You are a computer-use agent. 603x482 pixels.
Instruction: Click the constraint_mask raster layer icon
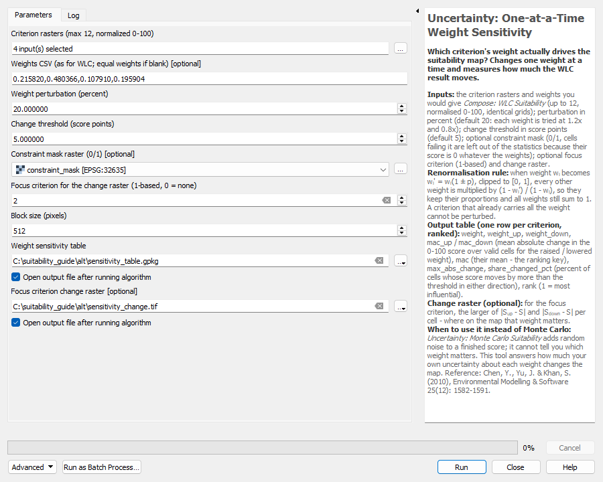click(20, 169)
